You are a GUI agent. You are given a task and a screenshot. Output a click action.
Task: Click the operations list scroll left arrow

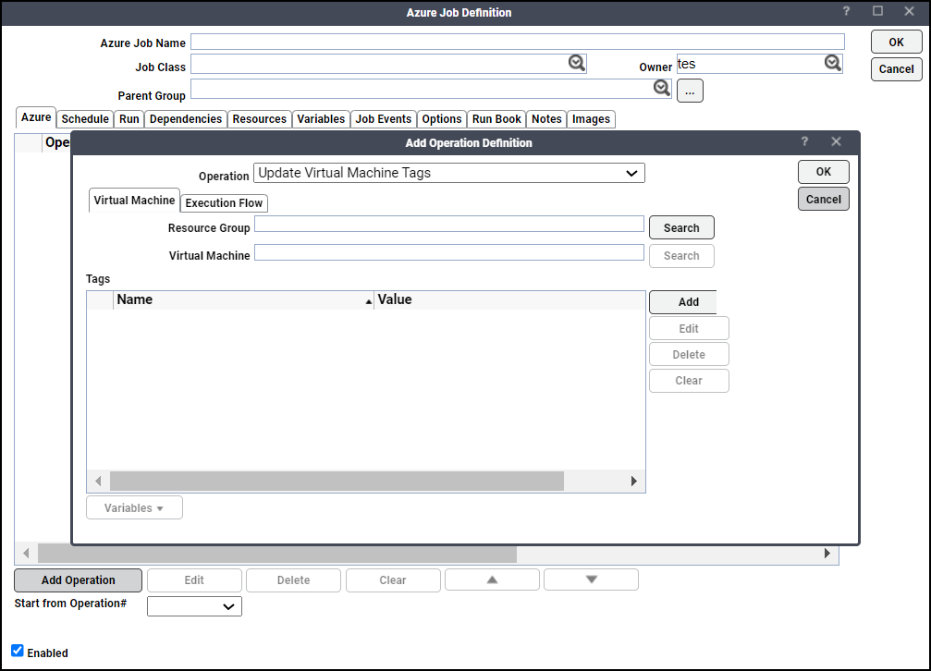(26, 554)
